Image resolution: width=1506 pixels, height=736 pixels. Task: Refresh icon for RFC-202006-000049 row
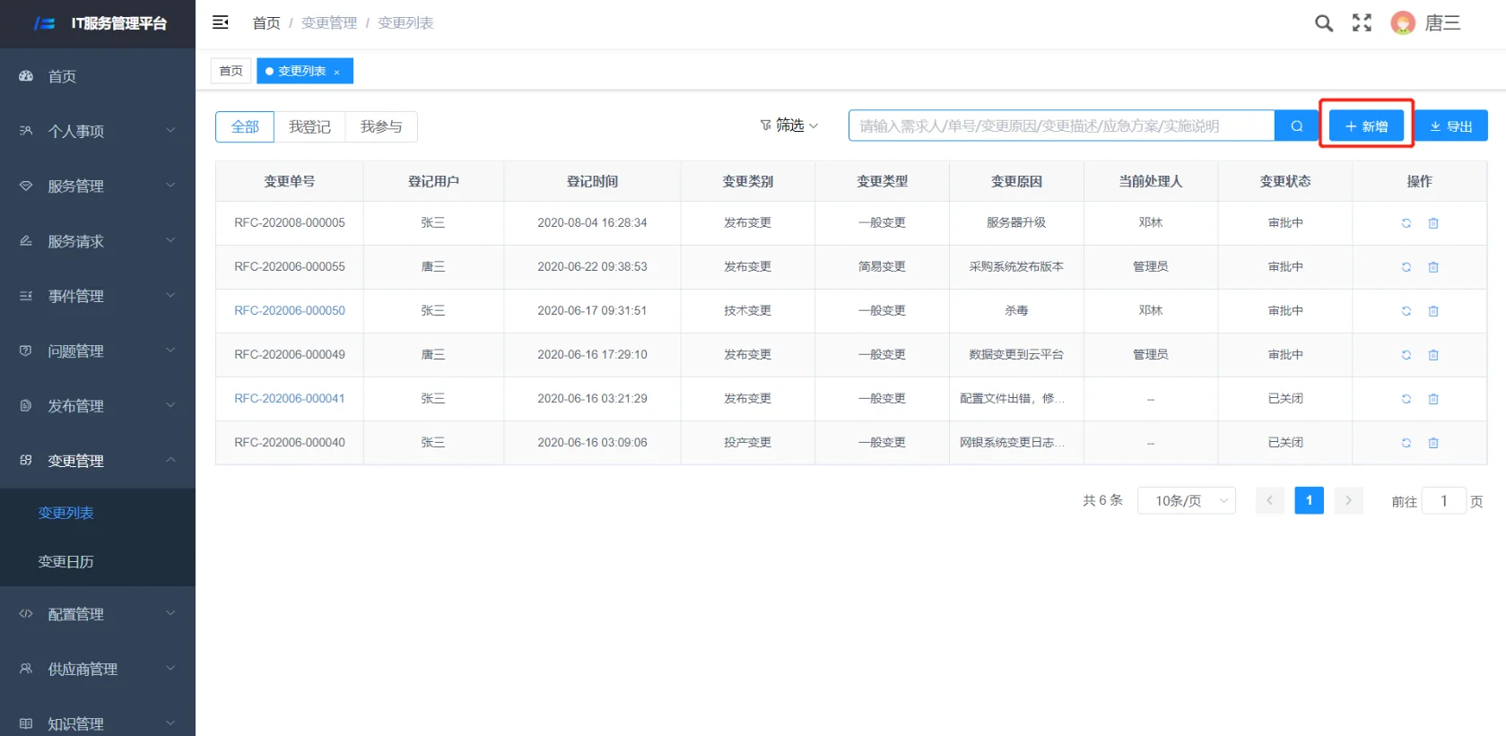coord(1406,355)
